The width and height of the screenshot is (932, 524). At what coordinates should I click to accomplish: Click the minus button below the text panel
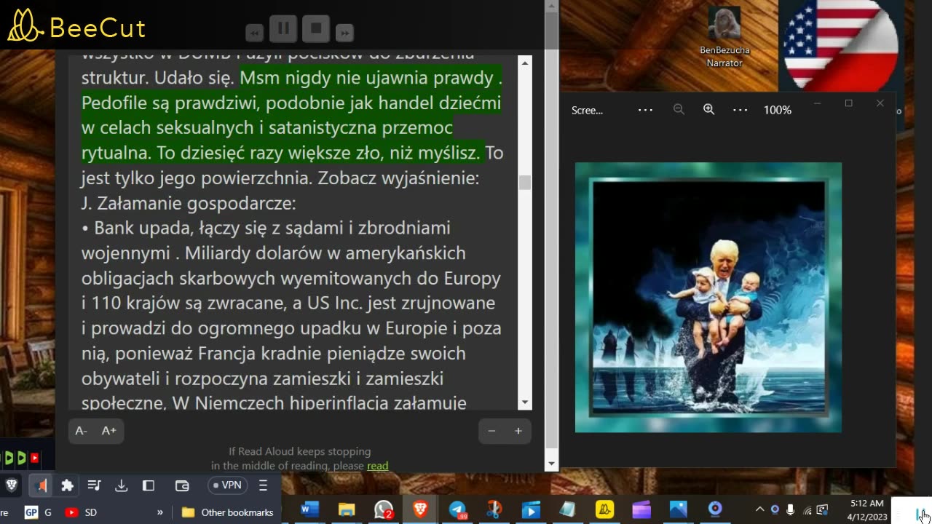491,431
